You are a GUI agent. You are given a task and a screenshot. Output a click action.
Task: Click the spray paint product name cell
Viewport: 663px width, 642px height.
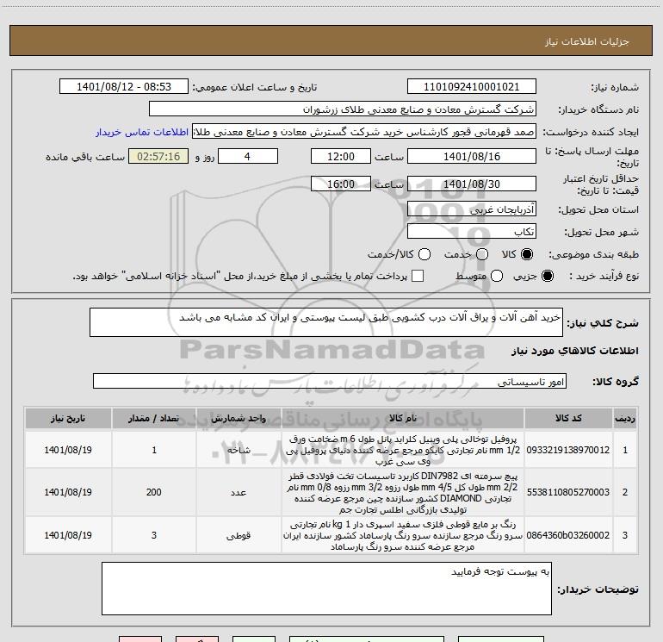click(x=403, y=535)
